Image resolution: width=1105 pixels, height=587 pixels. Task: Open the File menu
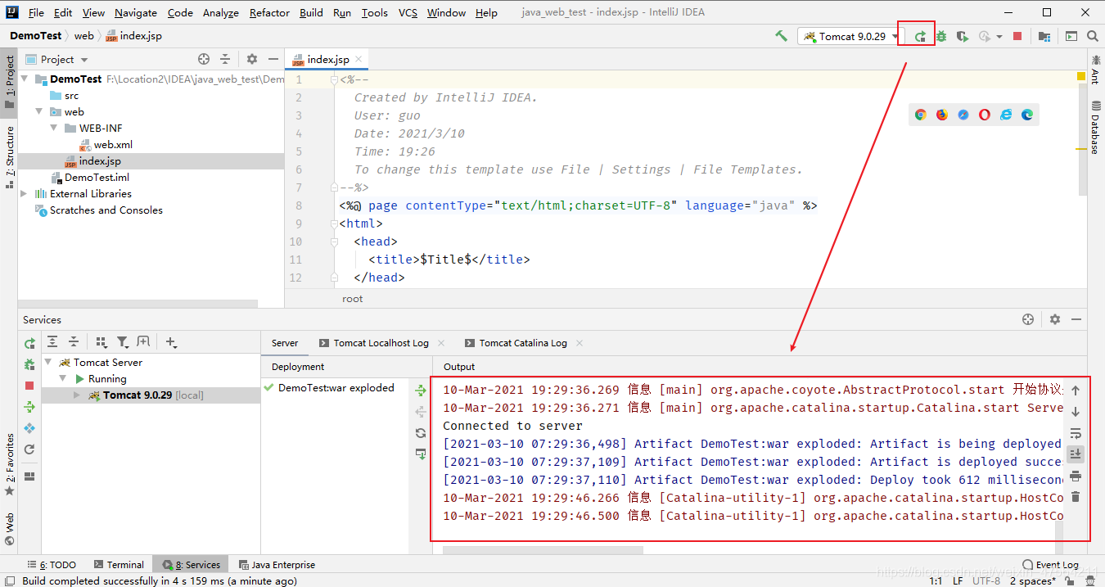[x=36, y=12]
